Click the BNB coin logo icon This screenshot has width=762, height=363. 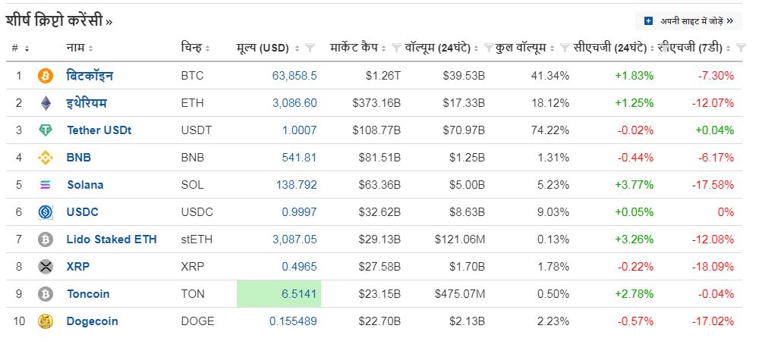click(46, 158)
